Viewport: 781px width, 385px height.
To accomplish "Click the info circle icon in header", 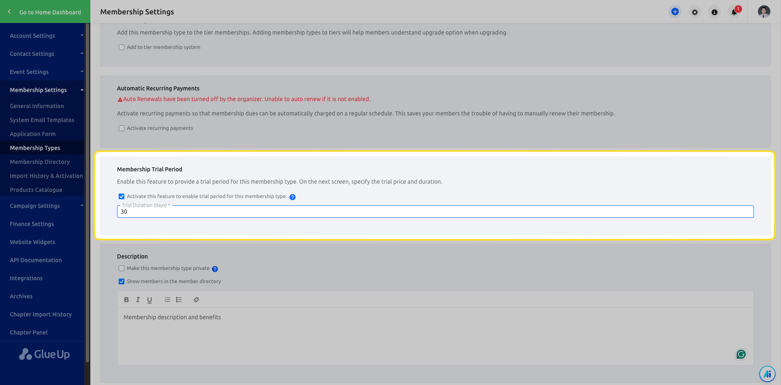I will [714, 12].
